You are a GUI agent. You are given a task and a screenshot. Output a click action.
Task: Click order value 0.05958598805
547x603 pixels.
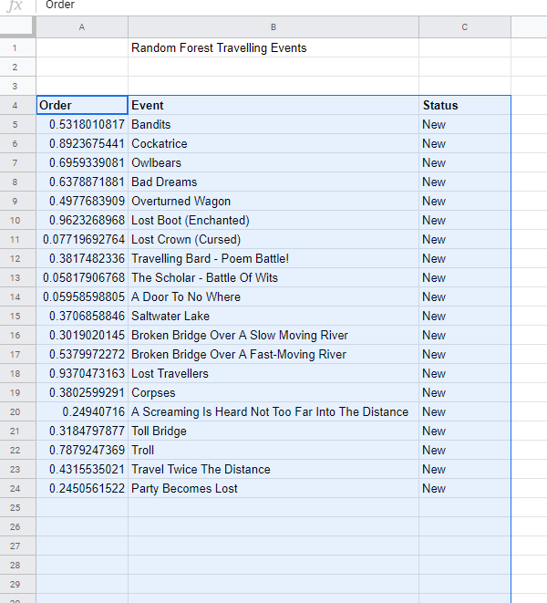[x=82, y=296]
